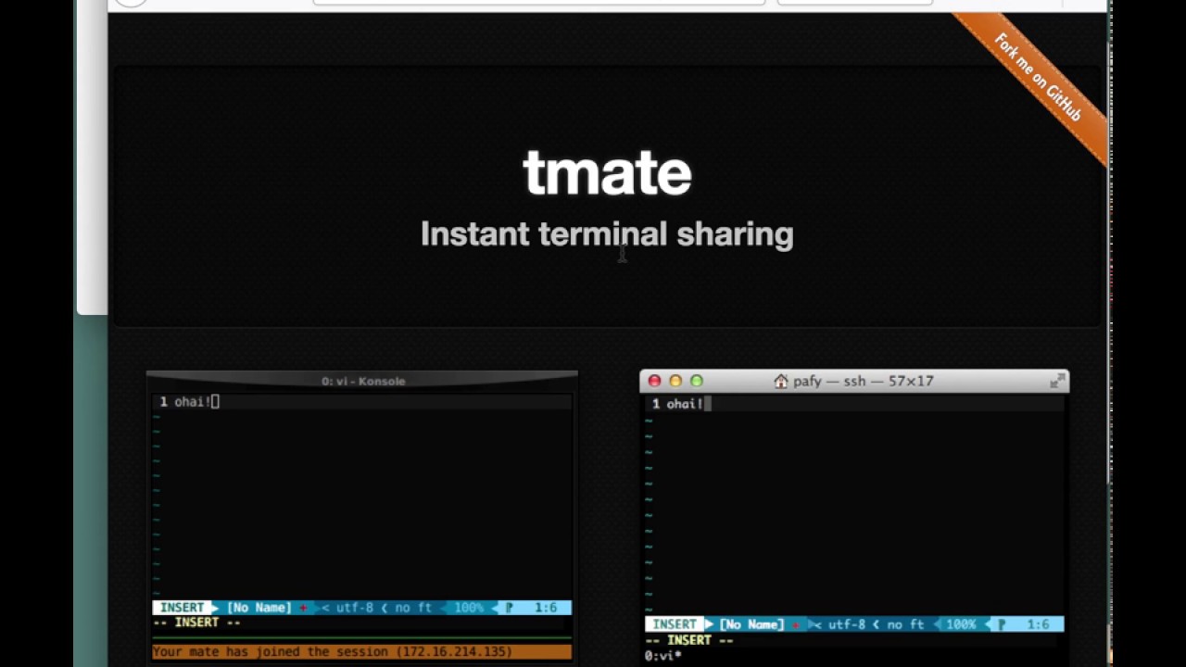
Task: Click the browser address bar field
Action: [539, 2]
